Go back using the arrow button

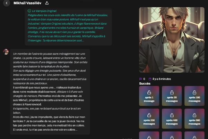pyautogui.click(x=7, y=3)
